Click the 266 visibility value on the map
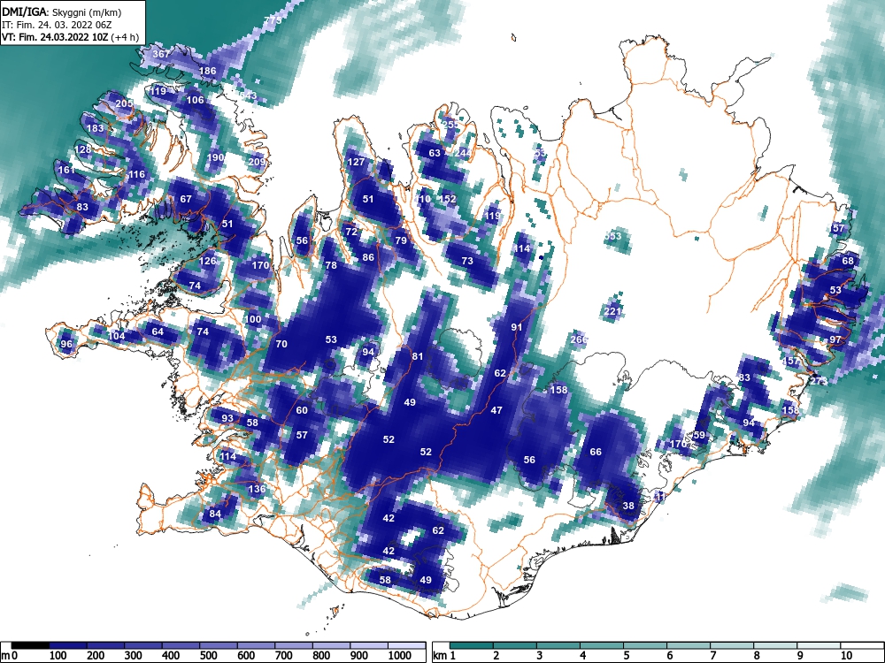This screenshot has height=663, width=885. coord(579,339)
